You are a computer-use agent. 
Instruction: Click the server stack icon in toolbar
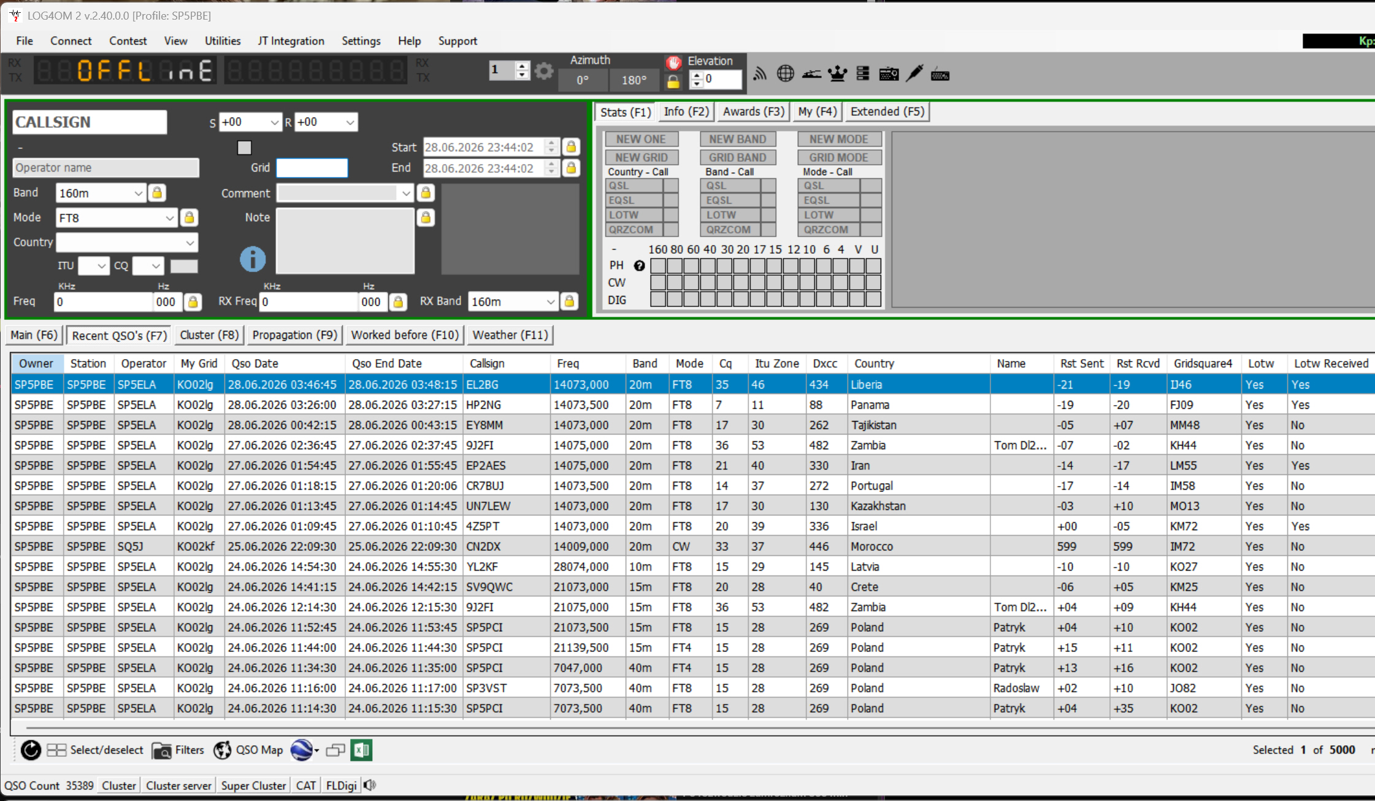click(x=863, y=74)
